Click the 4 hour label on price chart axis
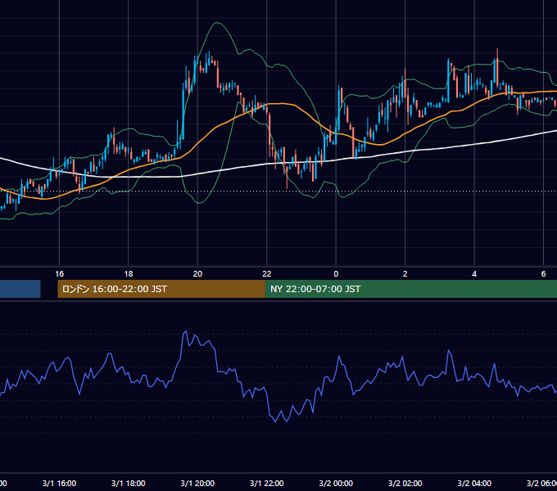557x491 pixels. (x=474, y=274)
